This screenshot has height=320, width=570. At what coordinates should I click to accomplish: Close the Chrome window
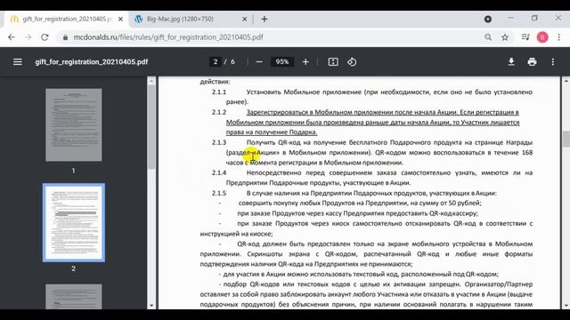click(558, 18)
